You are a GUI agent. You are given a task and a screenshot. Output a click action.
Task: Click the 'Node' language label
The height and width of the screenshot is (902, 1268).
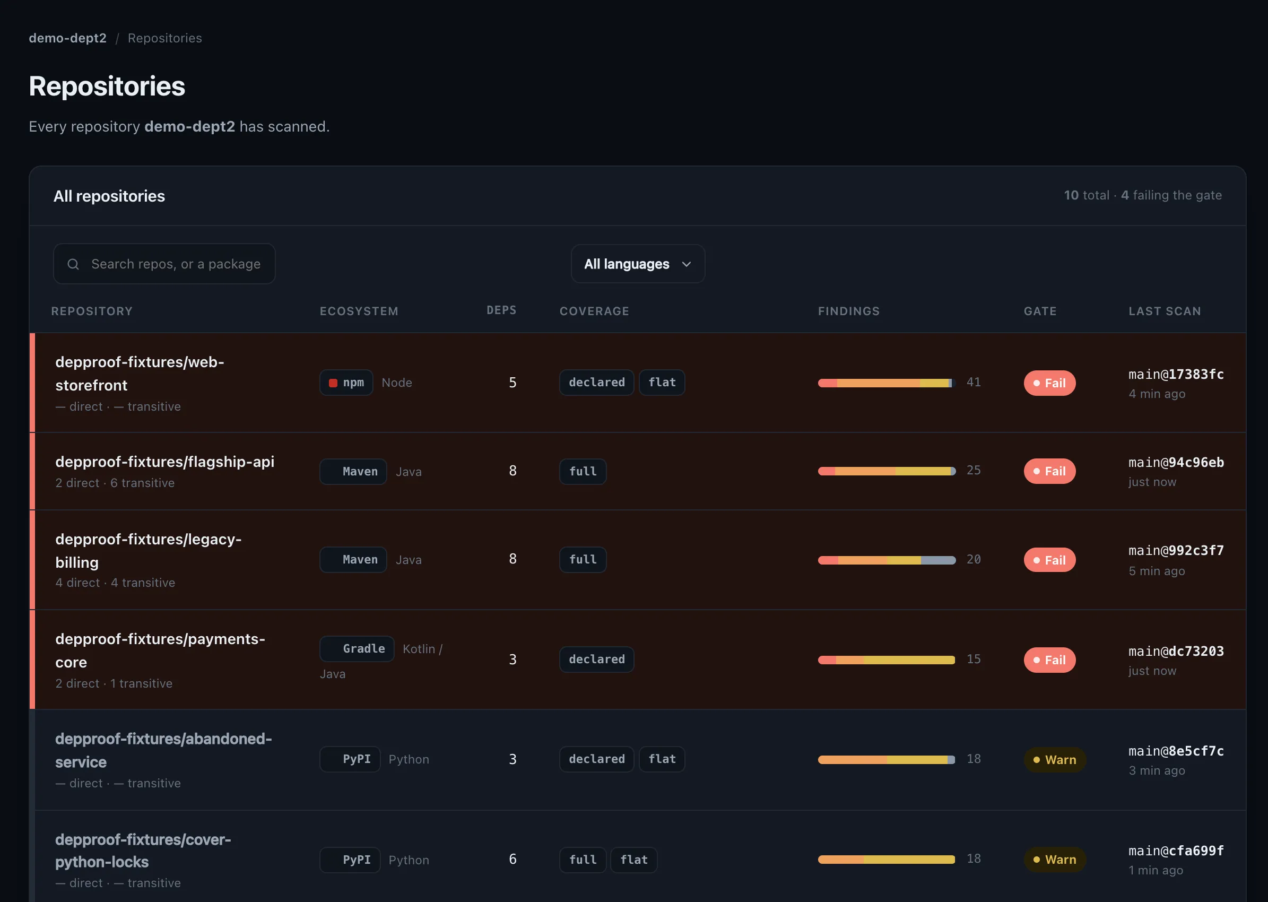pyautogui.click(x=396, y=383)
